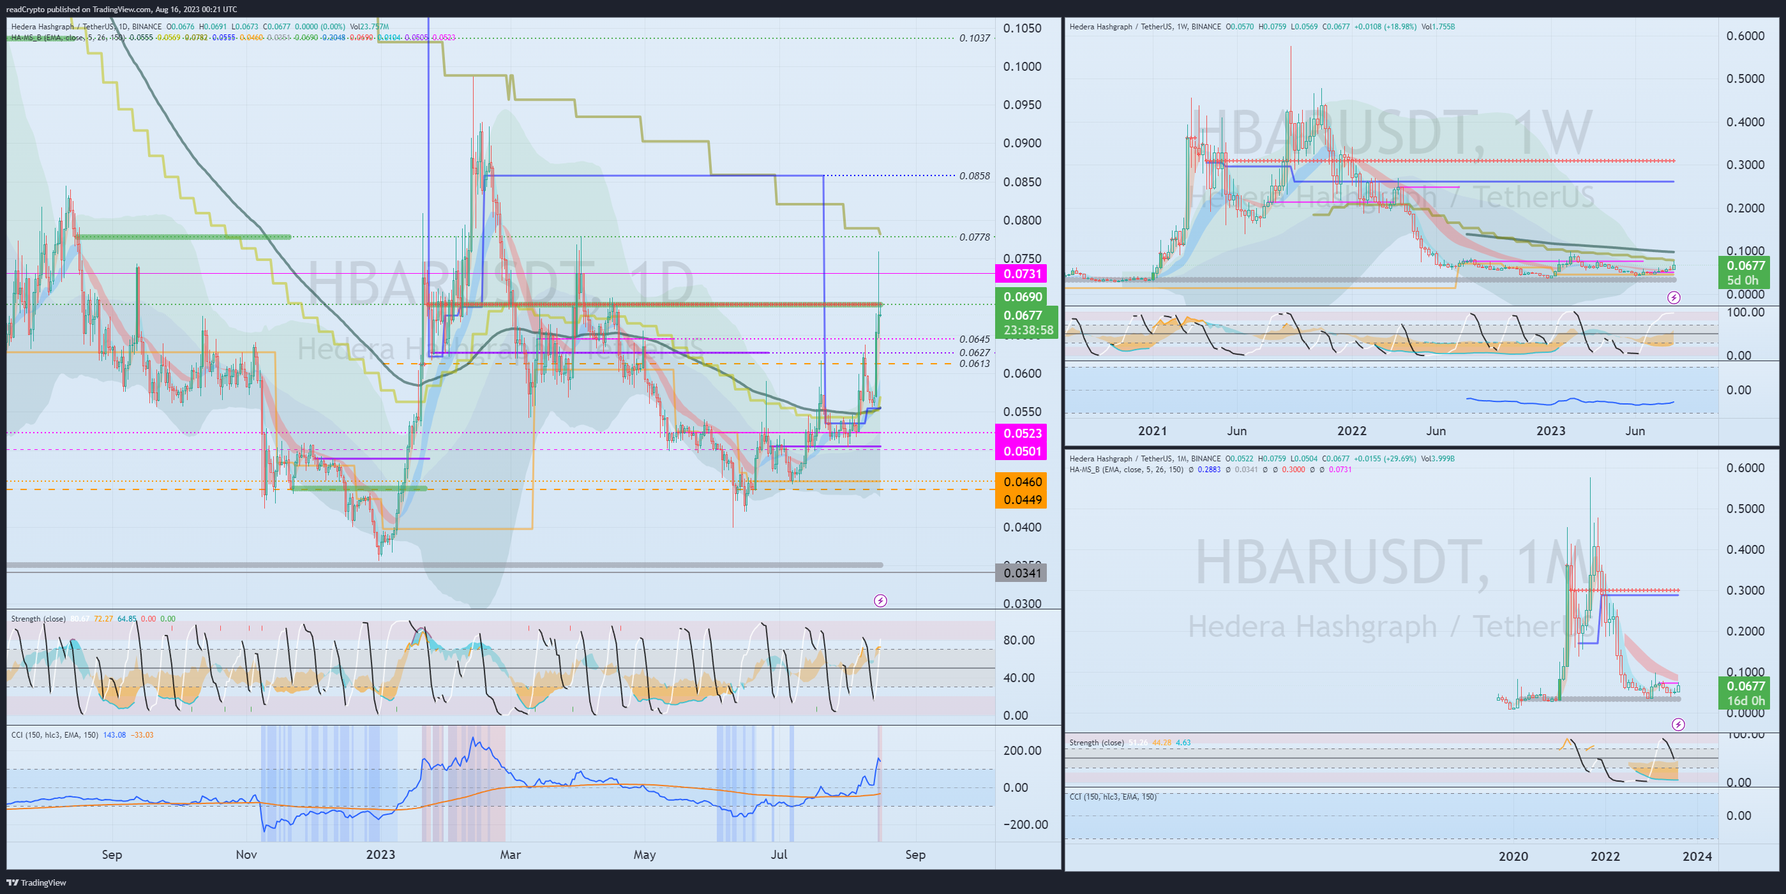Select the Hedera Hashgraph 1M BINANCE chart title
Image resolution: width=1786 pixels, height=894 pixels.
(1144, 459)
